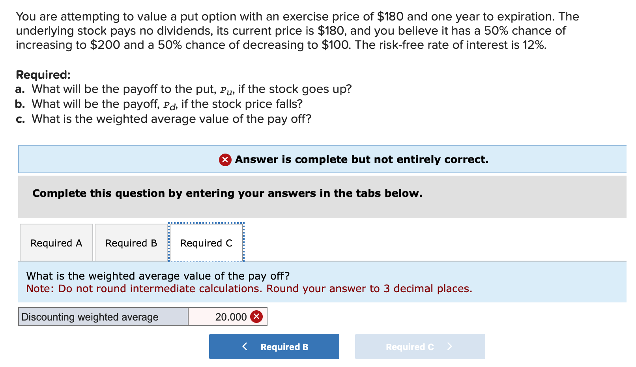This screenshot has height=367, width=636.
Task: Click the forward arrow inside the pale button
Action: pyautogui.click(x=449, y=346)
